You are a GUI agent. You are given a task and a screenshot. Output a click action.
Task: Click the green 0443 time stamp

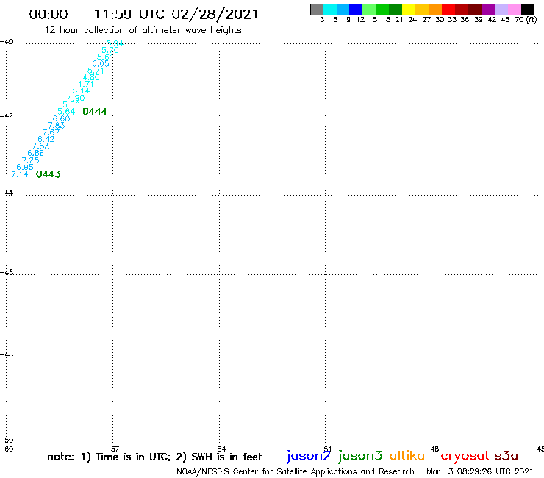tap(49, 174)
